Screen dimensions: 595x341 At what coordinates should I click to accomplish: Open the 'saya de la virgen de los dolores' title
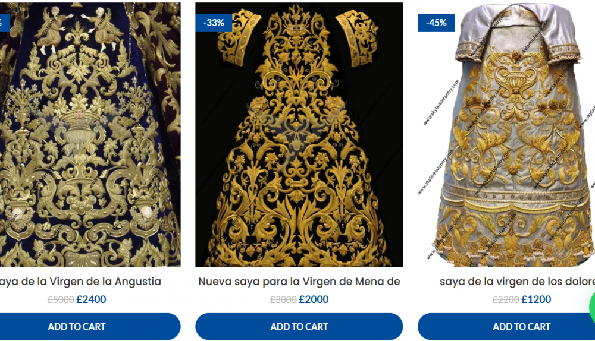517,282
